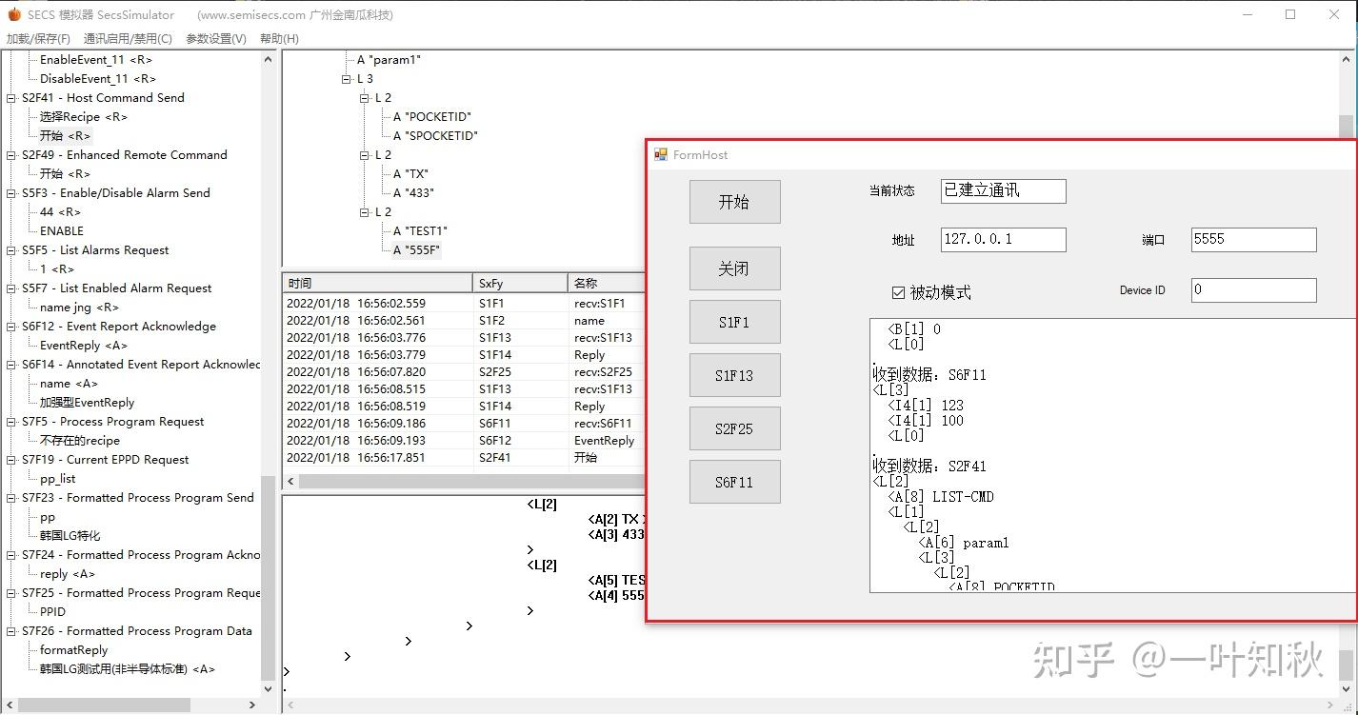Click the FormHost window icon

point(661,154)
